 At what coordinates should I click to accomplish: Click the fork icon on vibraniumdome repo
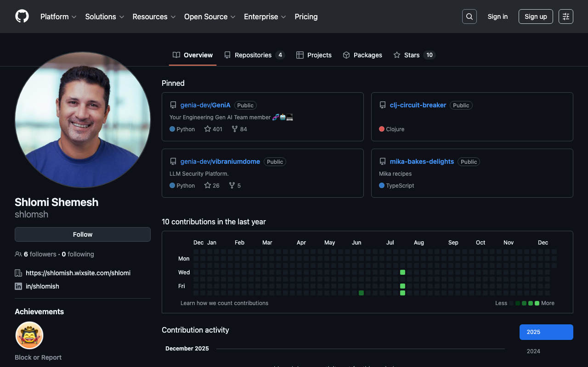(232, 186)
